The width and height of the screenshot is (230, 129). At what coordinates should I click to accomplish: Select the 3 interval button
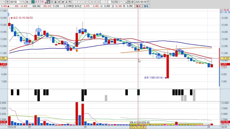coord(77,2)
